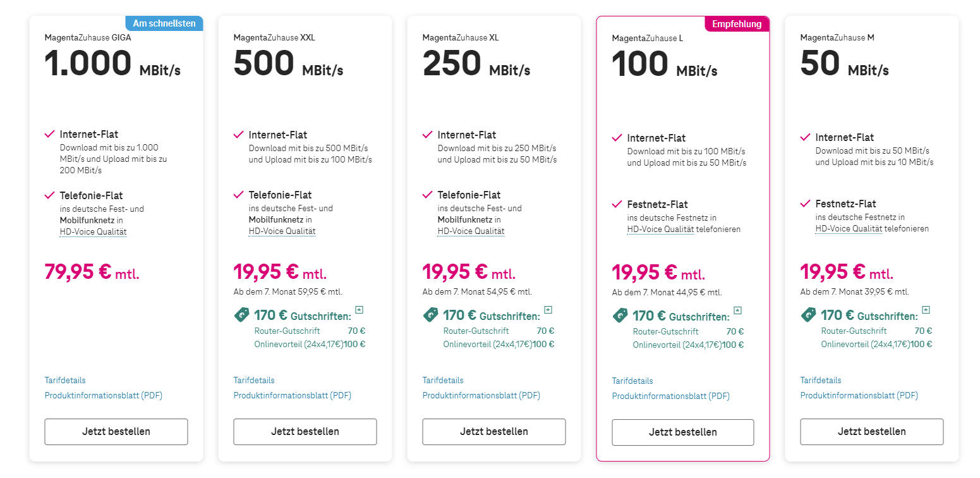This screenshot has height=478, width=980.
Task: Click the Gutschriften footnote icon in L plan
Action: (x=737, y=310)
